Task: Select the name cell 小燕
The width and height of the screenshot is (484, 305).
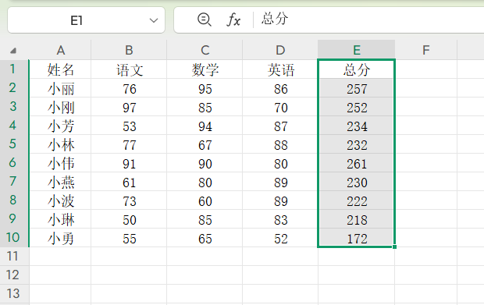Action: (x=61, y=183)
